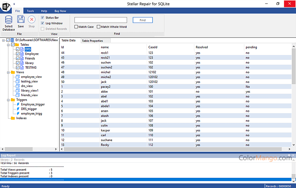Click the Find button
This screenshot has height=188, width=296.
[x=142, y=20]
